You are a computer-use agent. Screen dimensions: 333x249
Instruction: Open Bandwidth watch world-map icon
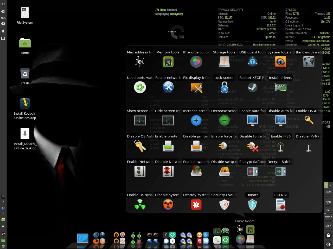click(309, 62)
